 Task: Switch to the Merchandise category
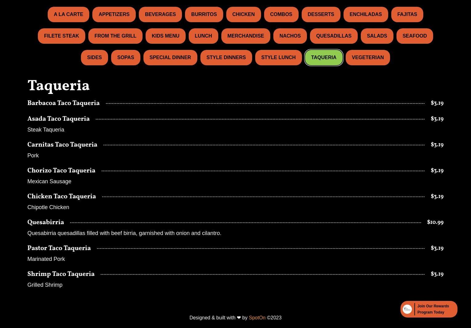coord(246,36)
